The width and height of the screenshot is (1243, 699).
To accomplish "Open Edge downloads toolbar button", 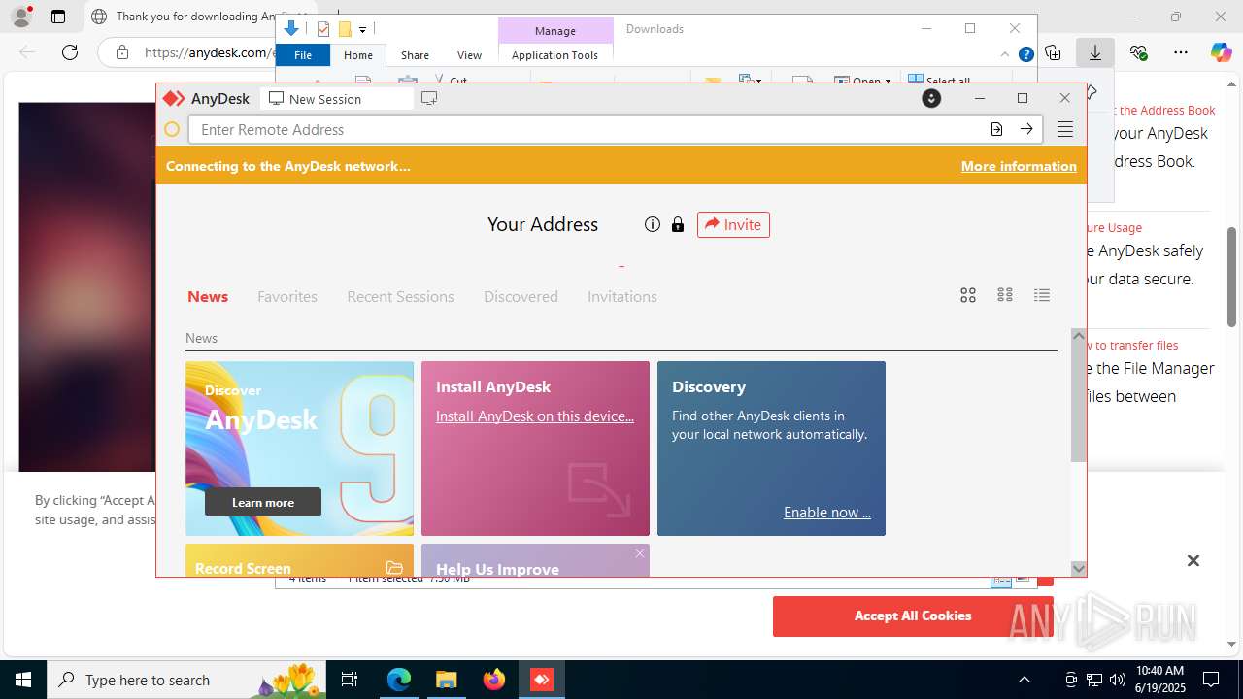I will coord(1095,52).
